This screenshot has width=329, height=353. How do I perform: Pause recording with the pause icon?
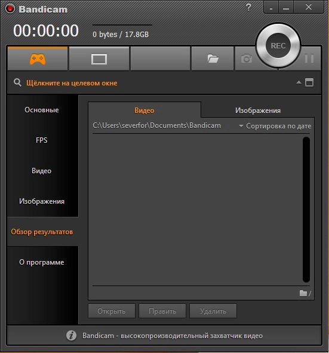click(x=309, y=59)
